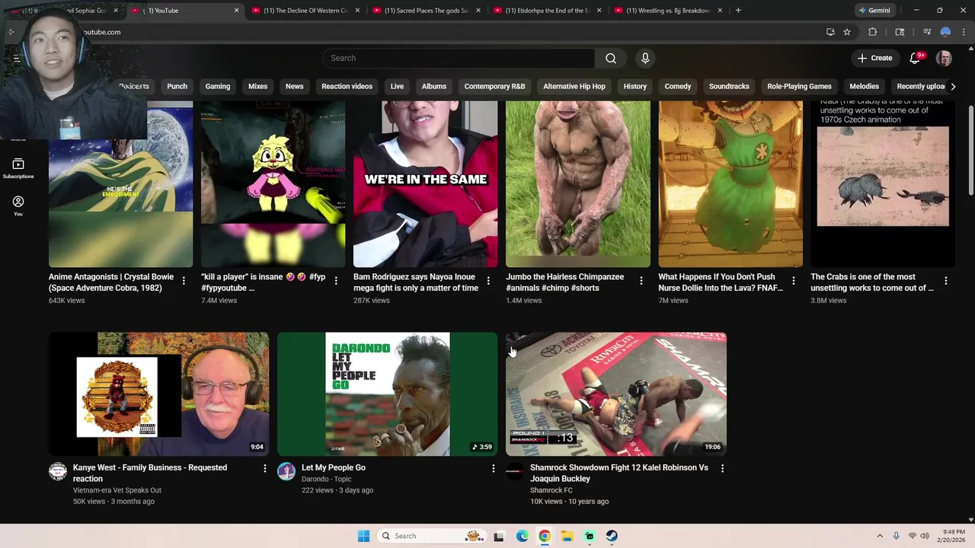Play the Darondo Let My People Go thumbnail
The width and height of the screenshot is (975, 548).
point(388,394)
